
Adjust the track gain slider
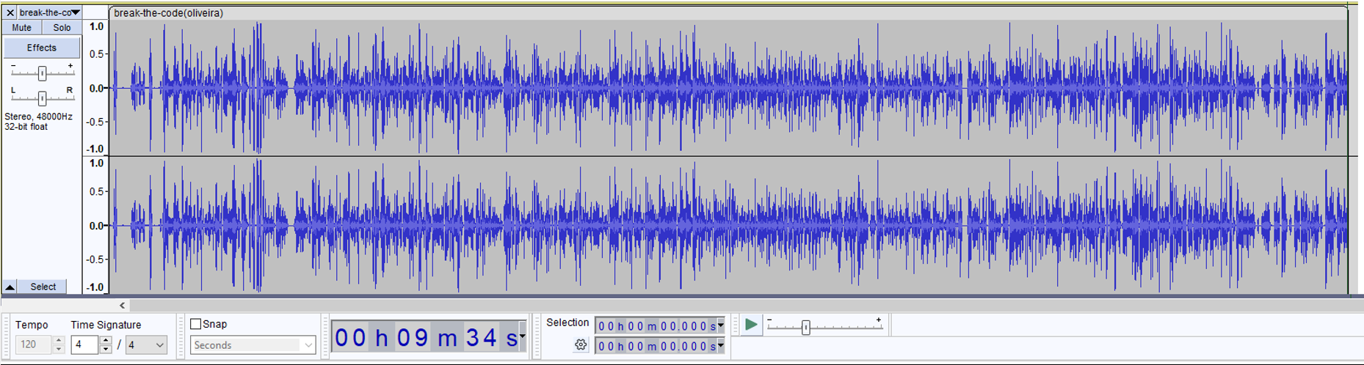pos(42,73)
